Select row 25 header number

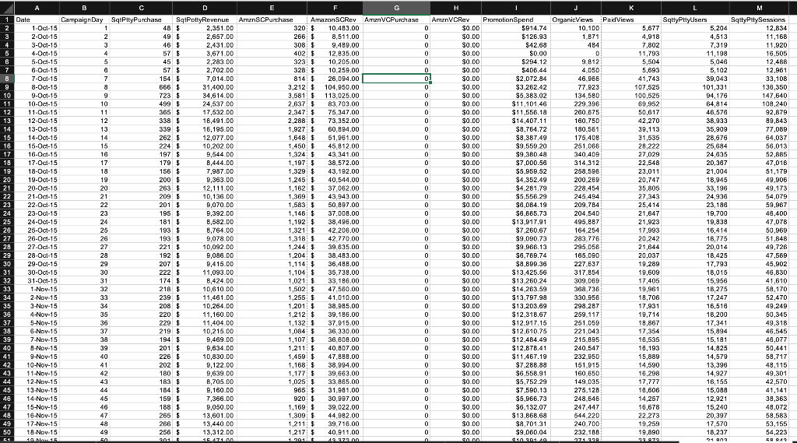pyautogui.click(x=7, y=222)
